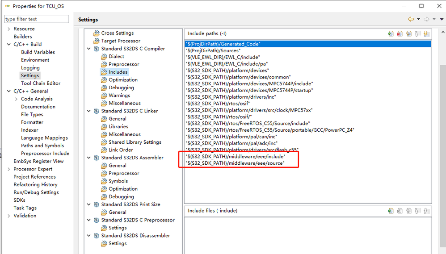This screenshot has height=254, width=446.
Task: Open Shared Library Settings
Action: pyautogui.click(x=135, y=142)
